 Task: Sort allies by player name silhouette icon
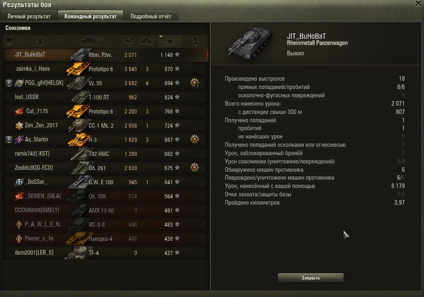tap(40, 41)
